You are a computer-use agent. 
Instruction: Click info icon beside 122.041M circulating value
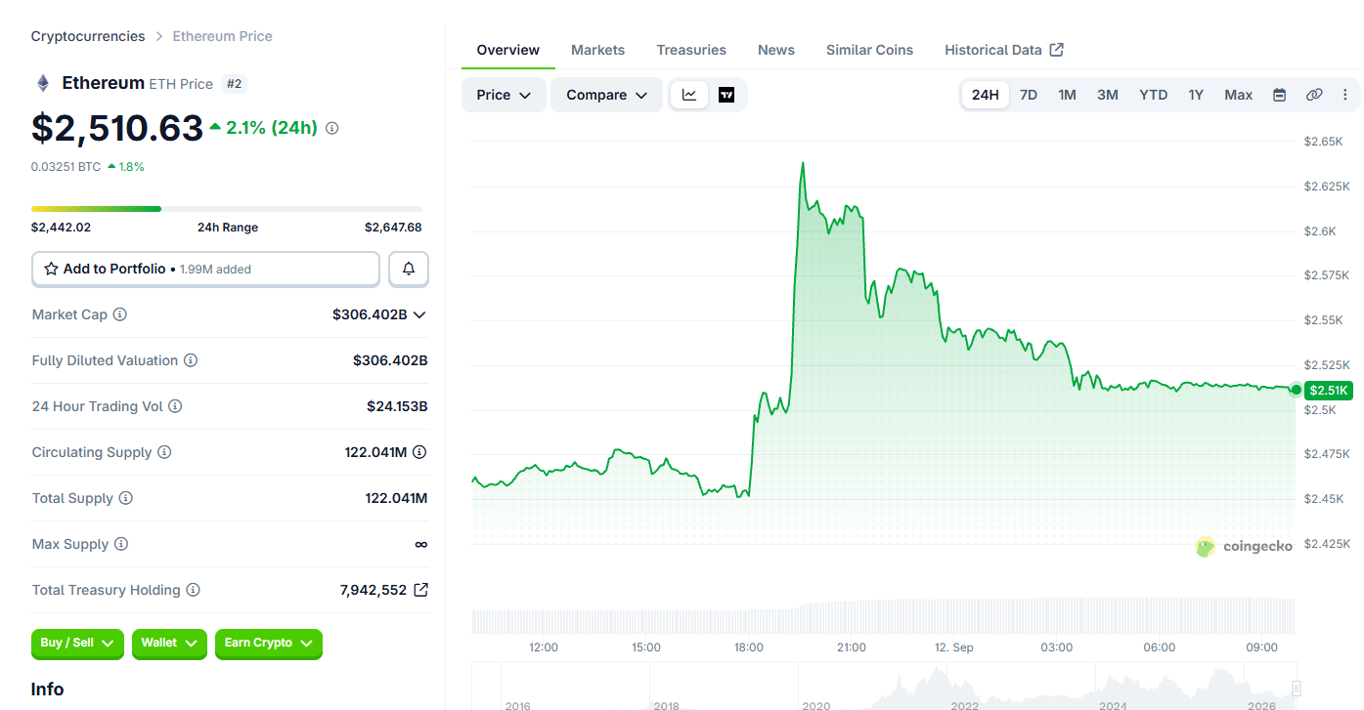point(419,452)
